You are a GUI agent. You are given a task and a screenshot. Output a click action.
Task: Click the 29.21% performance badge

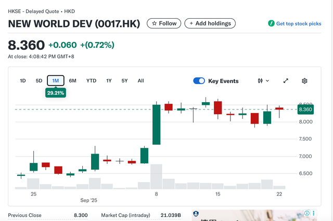[x=56, y=93]
